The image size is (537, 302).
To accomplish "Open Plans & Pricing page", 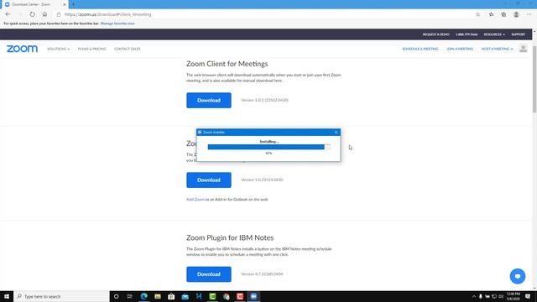I will [91, 49].
